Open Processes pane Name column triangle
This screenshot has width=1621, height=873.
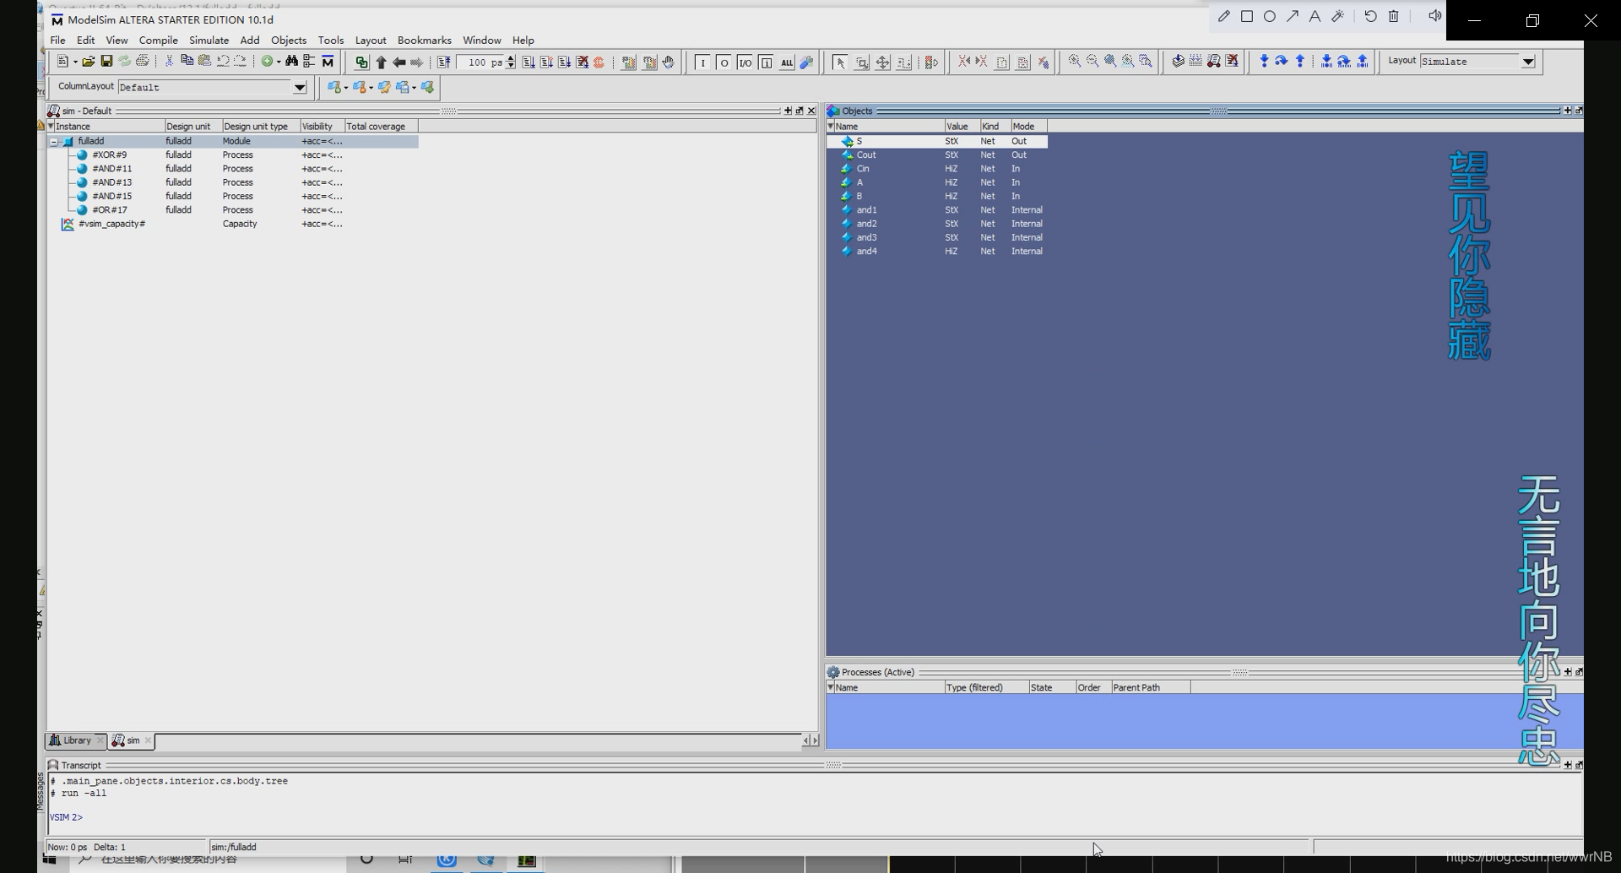point(831,687)
